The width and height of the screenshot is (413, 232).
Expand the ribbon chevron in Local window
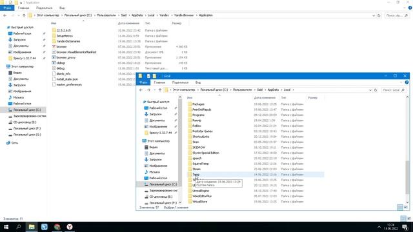401,82
